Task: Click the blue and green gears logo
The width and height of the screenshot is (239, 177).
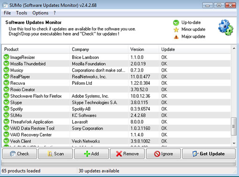Action: coord(226,28)
